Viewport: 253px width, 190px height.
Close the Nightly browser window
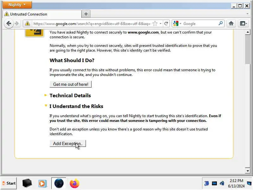coord(247,6)
